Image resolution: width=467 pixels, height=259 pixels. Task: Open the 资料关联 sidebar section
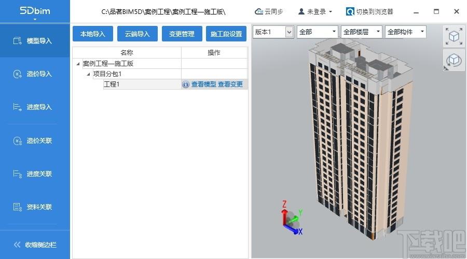(x=35, y=207)
